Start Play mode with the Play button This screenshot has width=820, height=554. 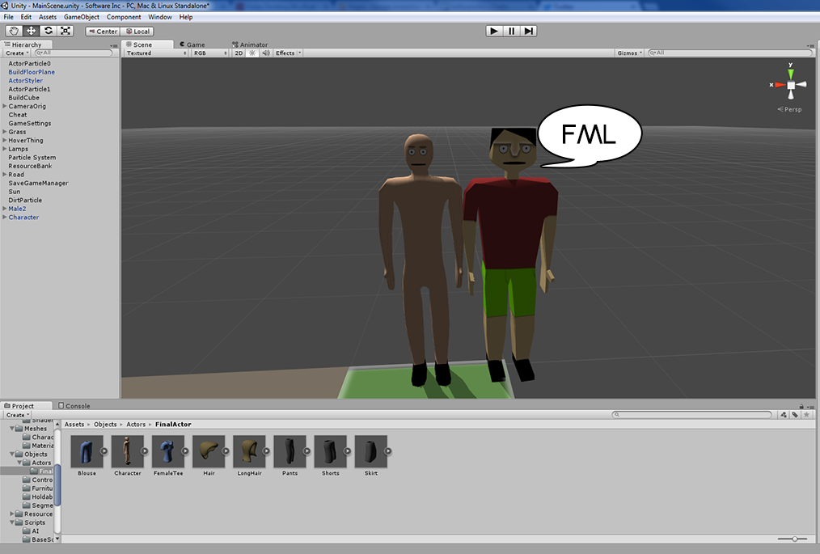coord(494,31)
